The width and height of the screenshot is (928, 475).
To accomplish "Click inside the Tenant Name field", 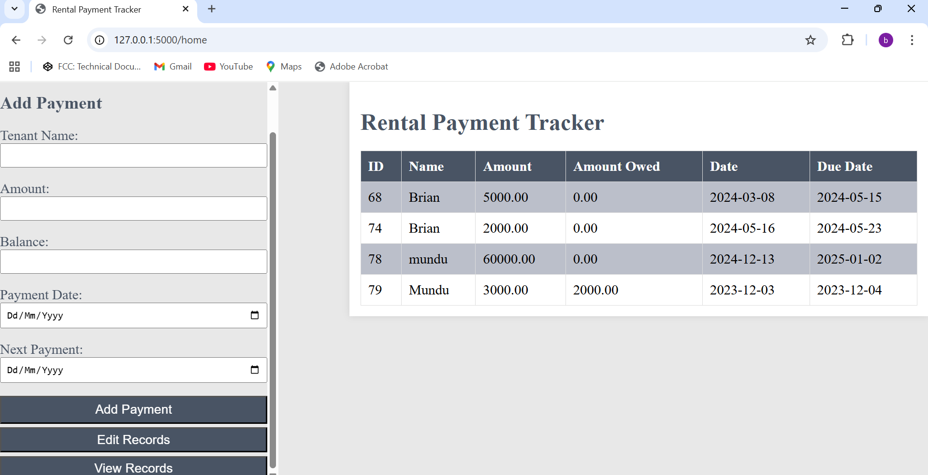I will 133,155.
